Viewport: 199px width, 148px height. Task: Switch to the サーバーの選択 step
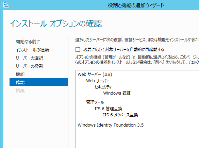[x=30, y=58]
